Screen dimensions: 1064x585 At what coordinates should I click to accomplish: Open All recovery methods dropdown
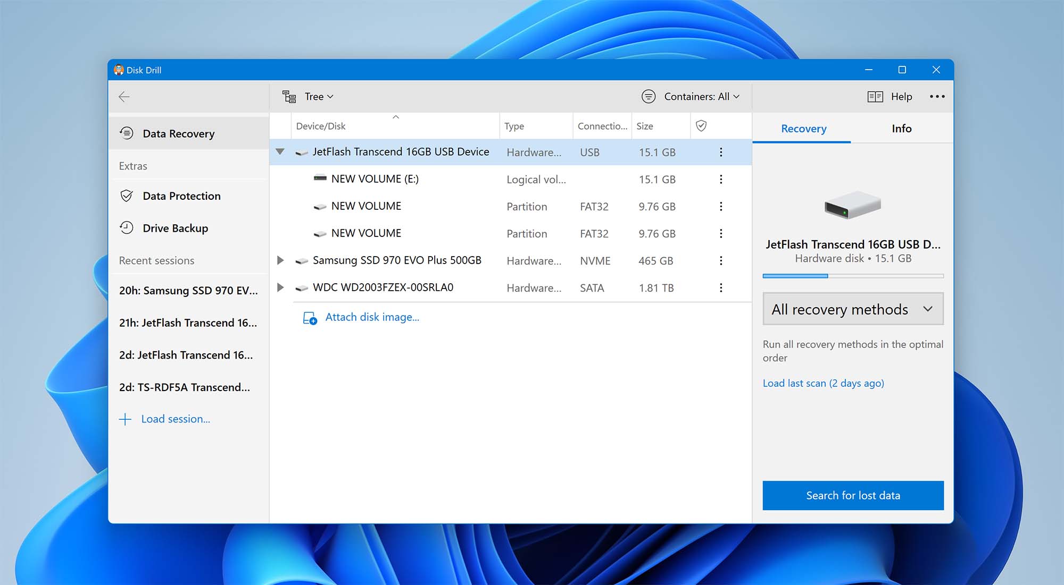pos(853,308)
